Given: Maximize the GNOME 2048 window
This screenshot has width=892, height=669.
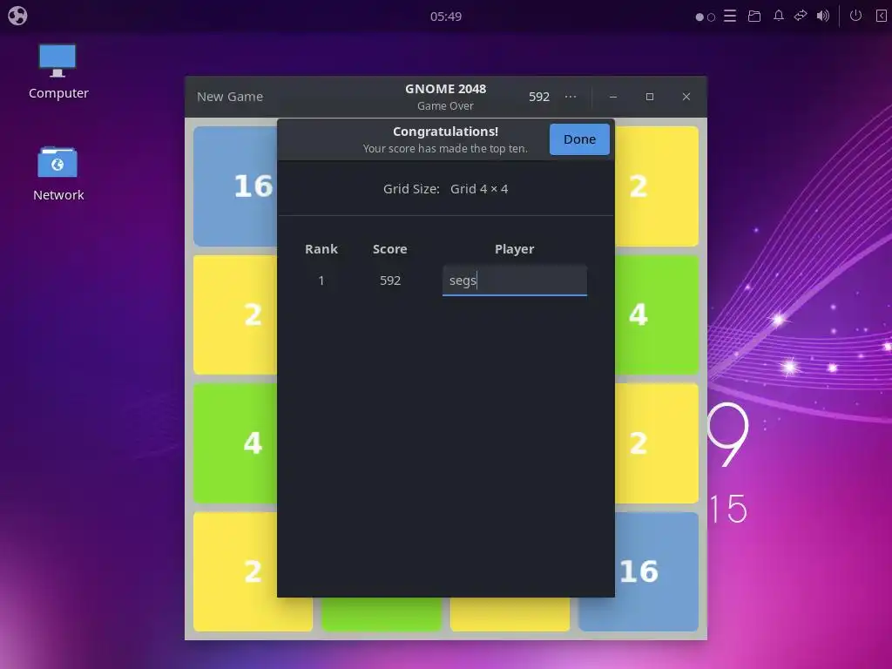Looking at the screenshot, I should click(x=649, y=97).
